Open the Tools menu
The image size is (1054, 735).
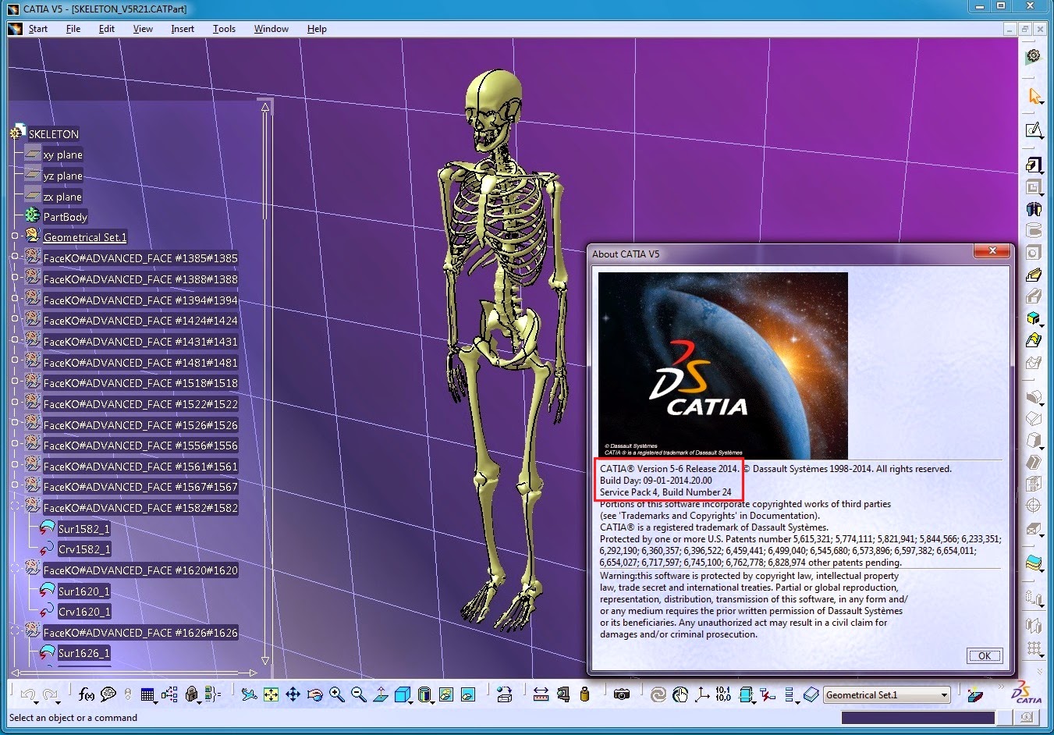(224, 29)
